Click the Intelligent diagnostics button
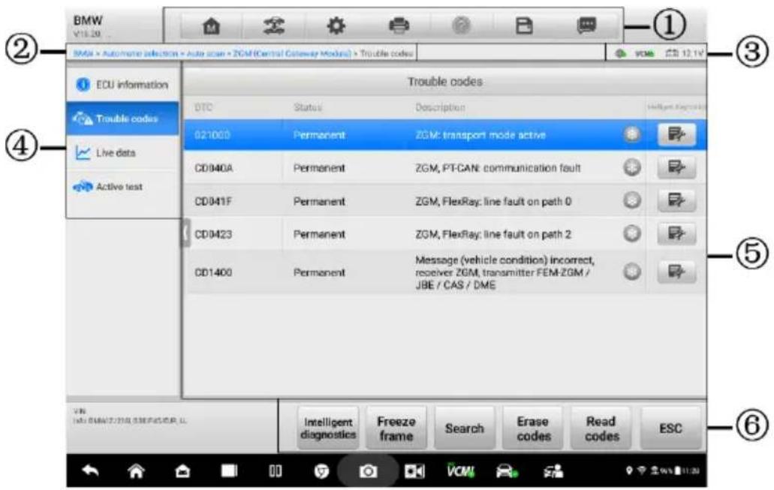This screenshot has height=490, width=774. click(x=328, y=428)
